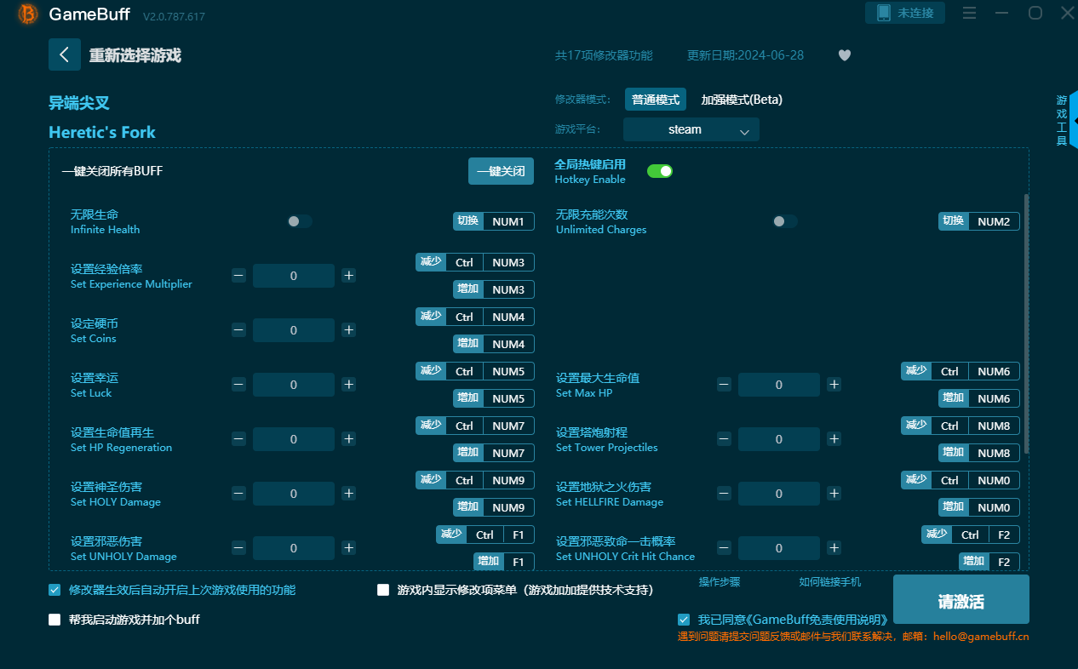Screen dimensions: 1078x669
Task: Click the 一键关闭 button
Action: pyautogui.click(x=501, y=171)
